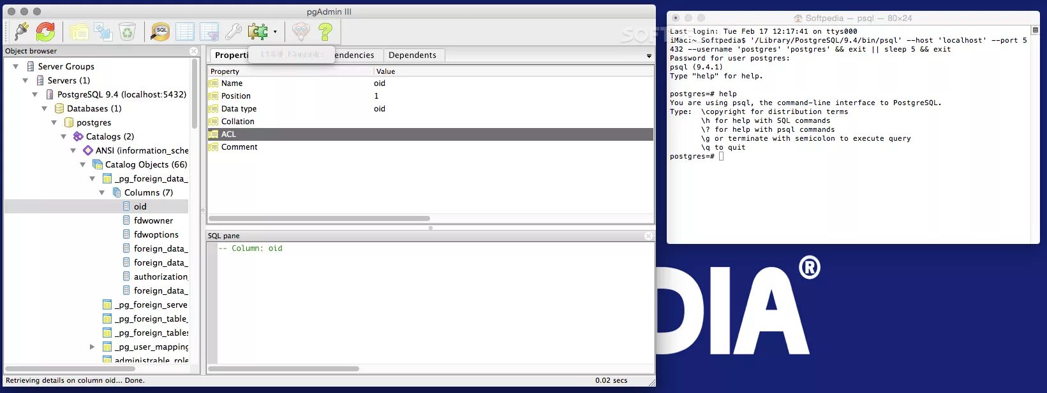Screen dimensions: 1047x393
Task: Click the Catalogs (2) node icon
Action: pos(78,136)
